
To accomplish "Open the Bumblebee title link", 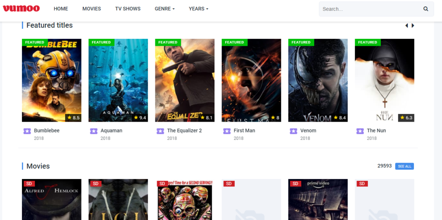I will tap(47, 131).
